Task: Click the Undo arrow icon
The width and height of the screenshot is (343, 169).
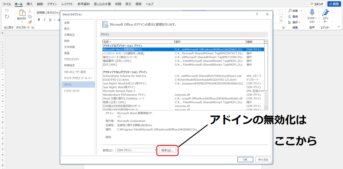Action: pyautogui.click(x=7, y=11)
